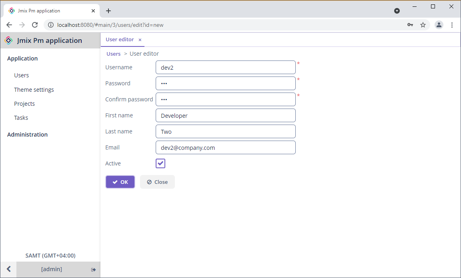Click the browser address bar URL

point(110,25)
